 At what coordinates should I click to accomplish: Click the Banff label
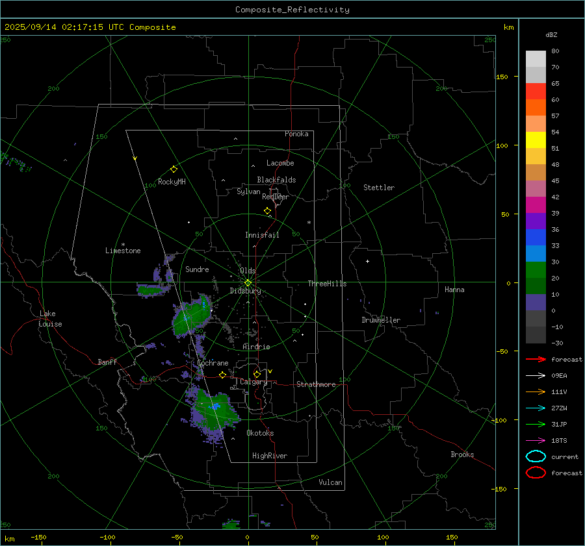tap(107, 362)
